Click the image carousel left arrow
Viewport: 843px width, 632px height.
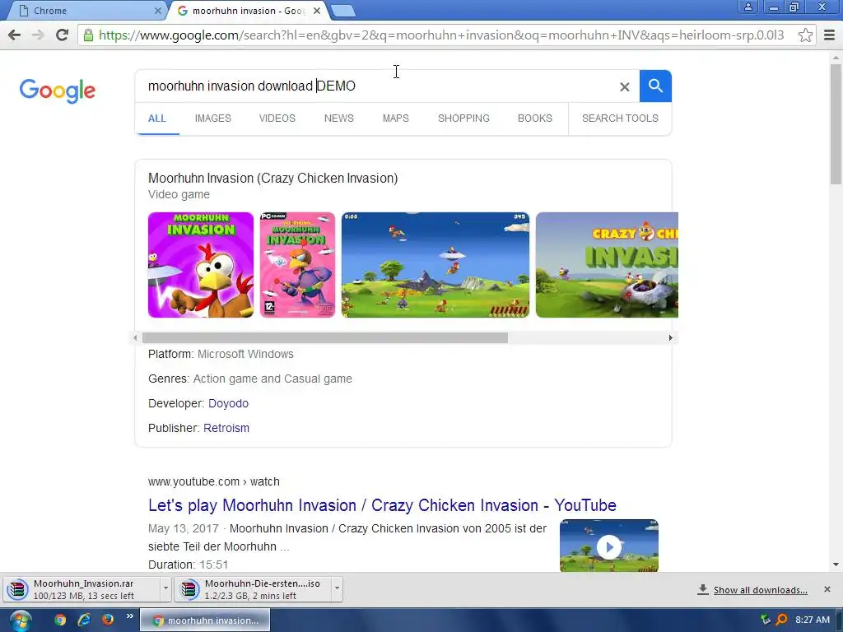[136, 338]
